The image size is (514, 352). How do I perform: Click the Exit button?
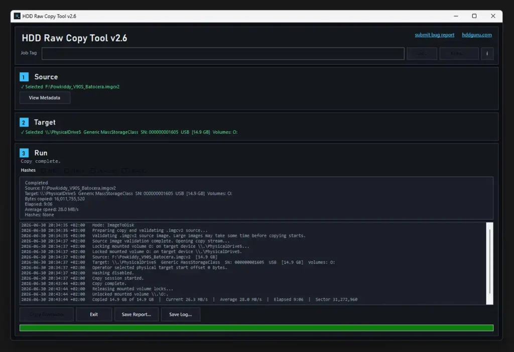[x=94, y=314]
